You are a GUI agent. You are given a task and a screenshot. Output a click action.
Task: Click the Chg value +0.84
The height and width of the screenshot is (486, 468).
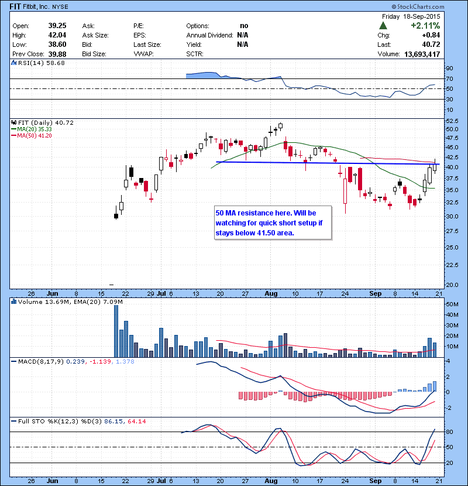tap(431, 35)
